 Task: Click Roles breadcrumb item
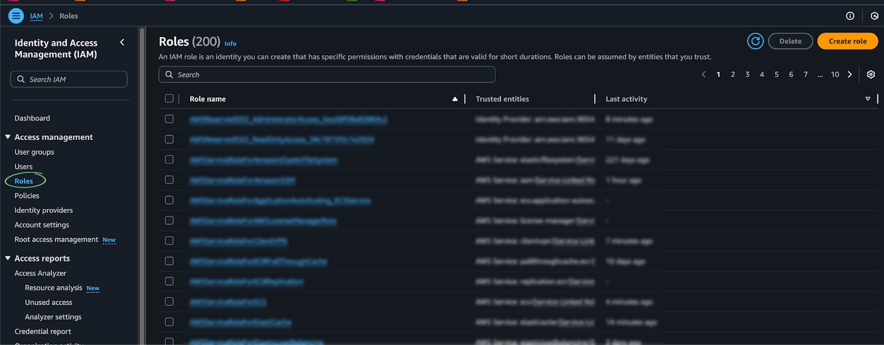(x=69, y=16)
